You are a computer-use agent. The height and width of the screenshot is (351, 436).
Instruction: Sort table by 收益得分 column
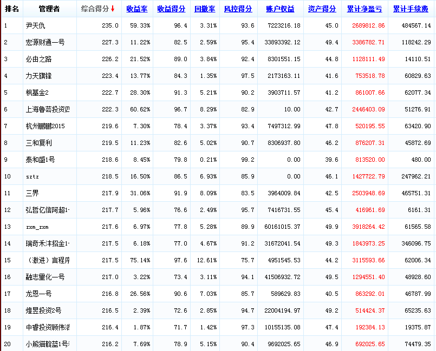coord(171,9)
